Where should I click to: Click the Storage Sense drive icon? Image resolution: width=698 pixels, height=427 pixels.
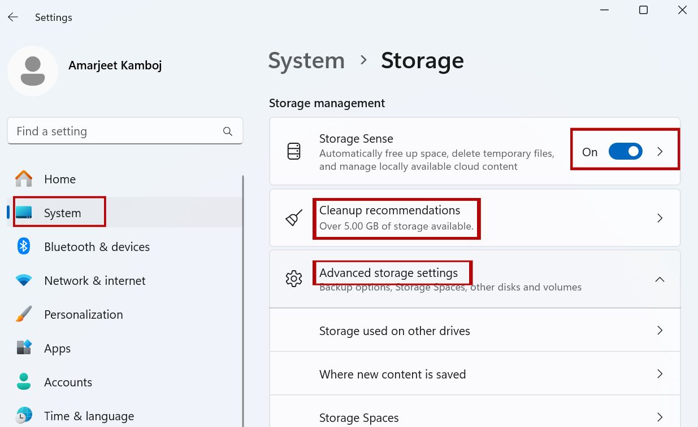click(294, 151)
